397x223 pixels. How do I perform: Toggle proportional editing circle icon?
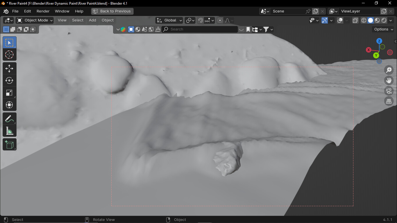click(220, 20)
